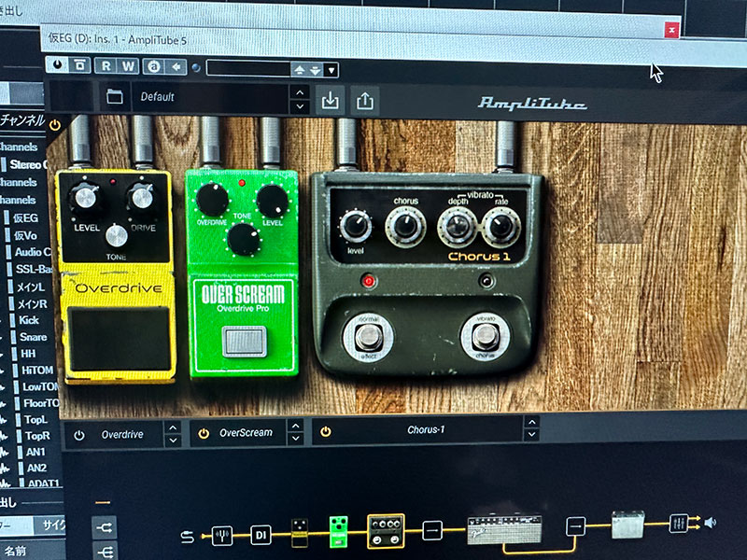This screenshot has height=560, width=747.
Task: Enable automation Read (R) button
Action: (106, 65)
